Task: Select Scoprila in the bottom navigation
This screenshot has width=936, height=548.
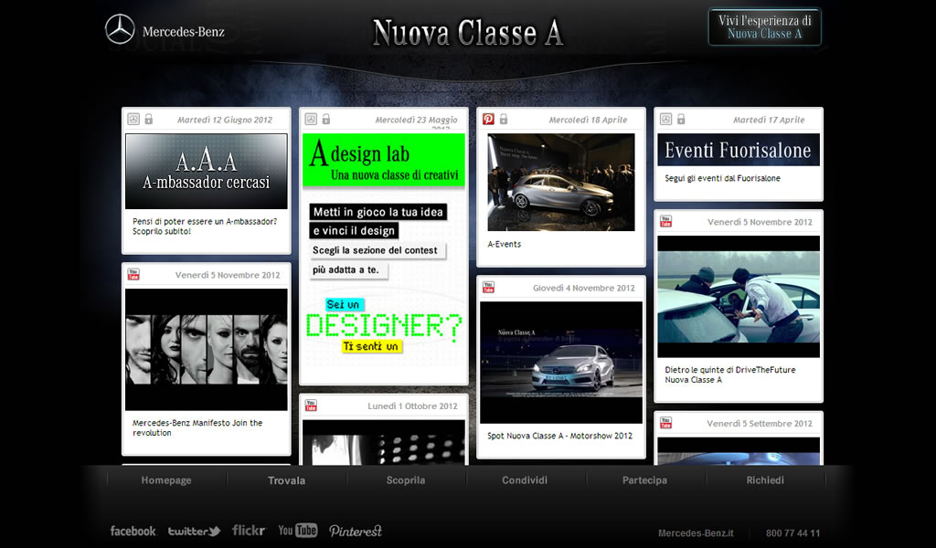Action: [x=406, y=480]
